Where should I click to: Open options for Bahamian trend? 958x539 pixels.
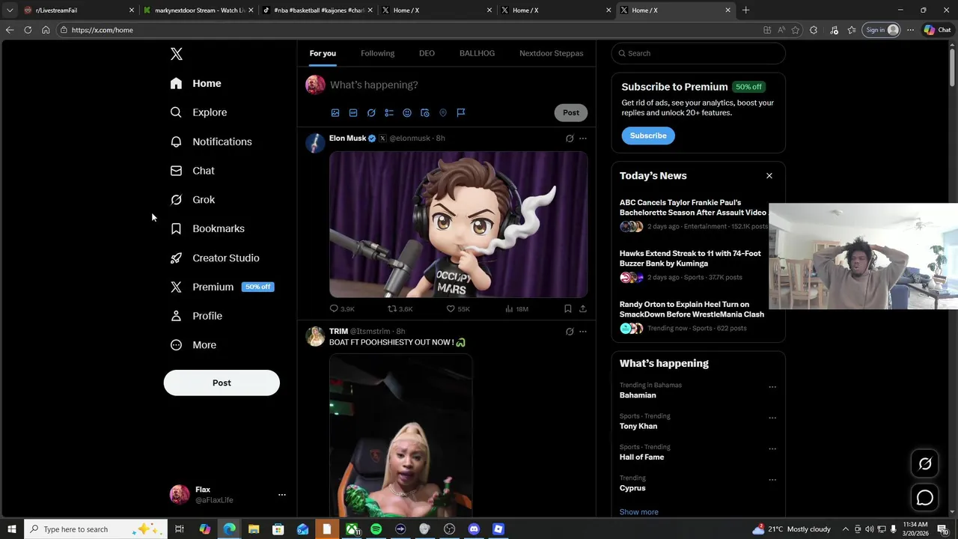[x=772, y=387]
